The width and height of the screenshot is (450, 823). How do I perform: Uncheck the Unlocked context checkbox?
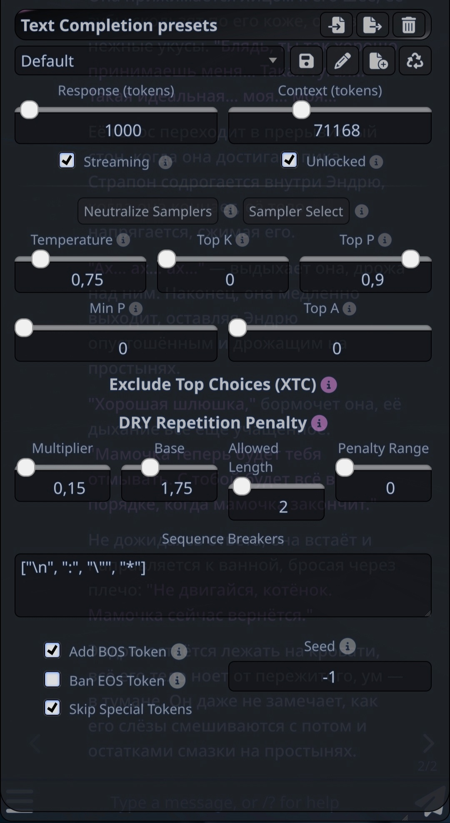point(289,160)
